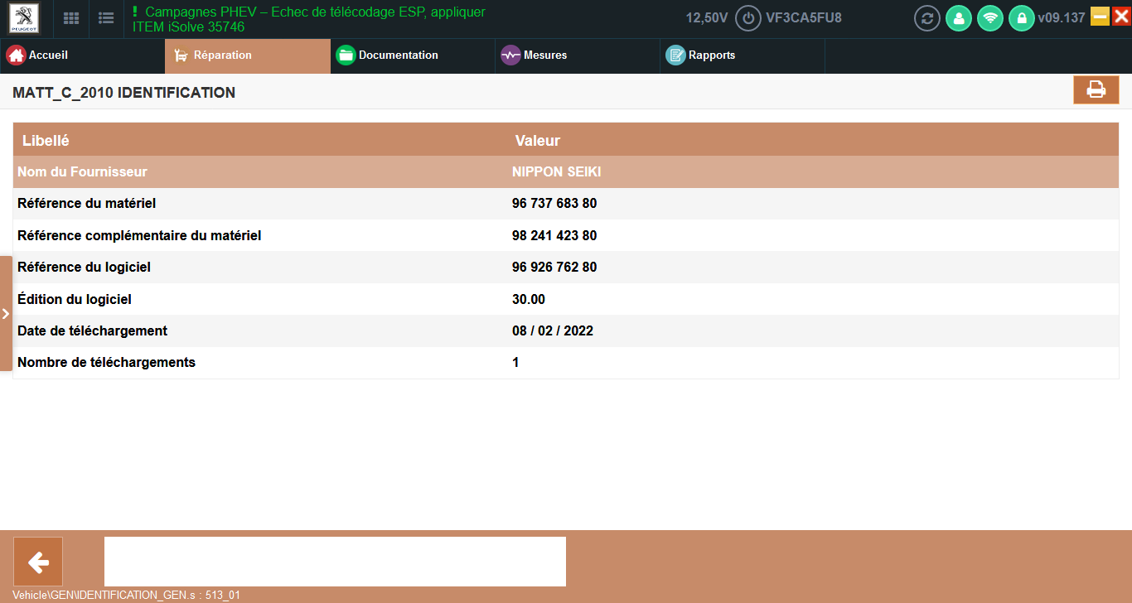Image resolution: width=1132 pixels, height=603 pixels.
Task: Click the power button next to VIN
Action: click(x=748, y=18)
